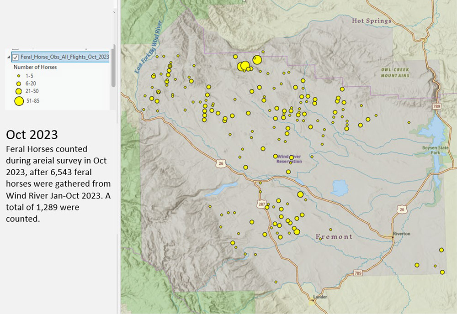Click the Number of Horses legend heading
This screenshot has height=314, width=457.
click(x=35, y=67)
